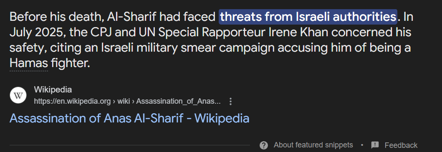Image resolution: width=442 pixels, height=152 pixels.
Task: Click the feedback speech bubble icon
Action: [x=375, y=145]
